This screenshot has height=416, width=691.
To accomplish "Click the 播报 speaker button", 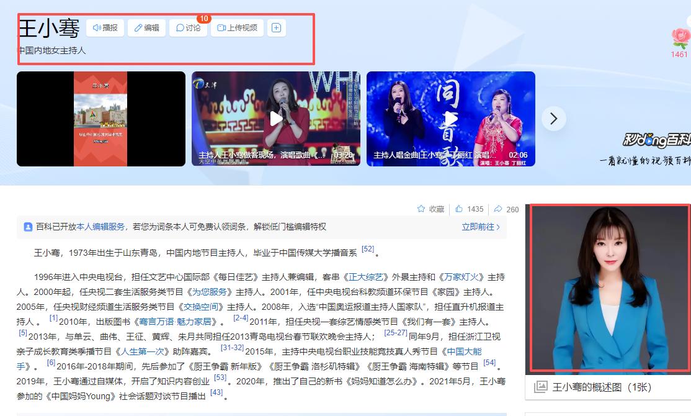I will click(105, 28).
